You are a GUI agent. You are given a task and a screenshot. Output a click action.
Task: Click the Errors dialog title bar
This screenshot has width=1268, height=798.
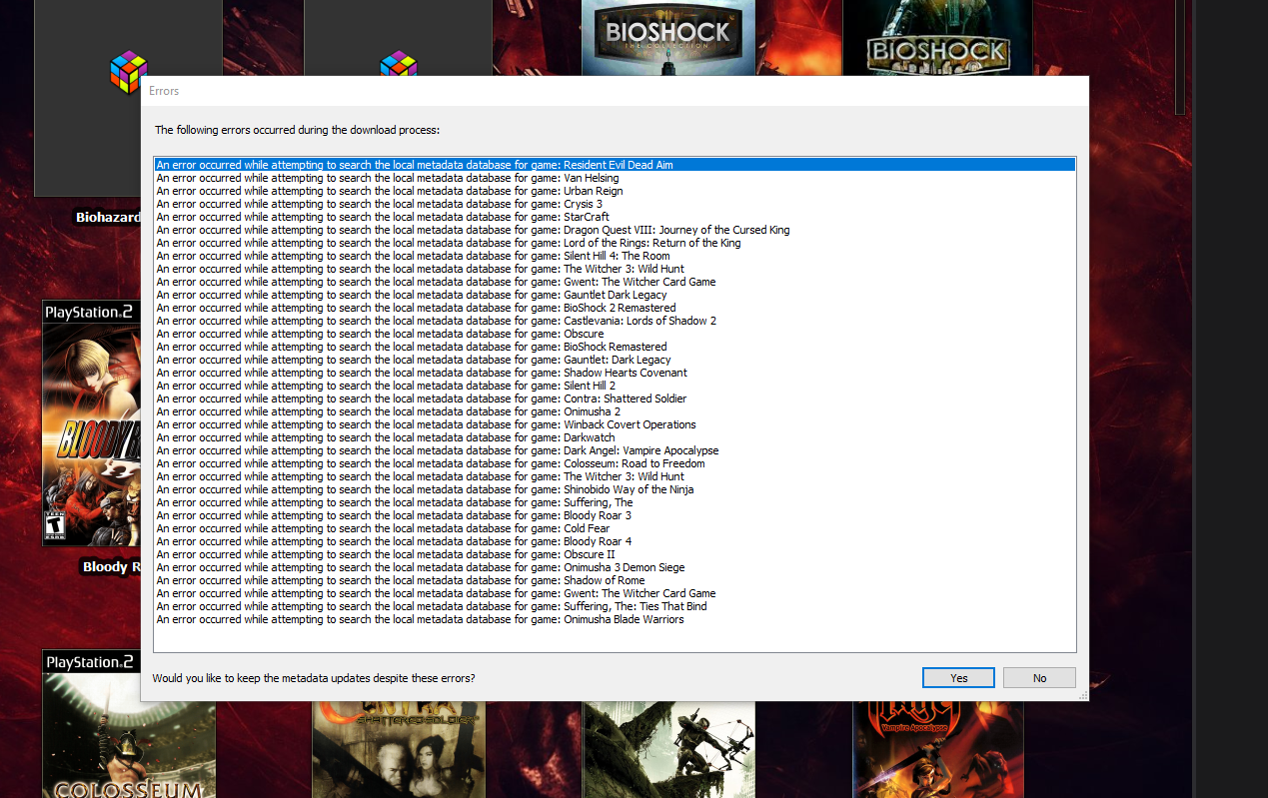point(615,91)
